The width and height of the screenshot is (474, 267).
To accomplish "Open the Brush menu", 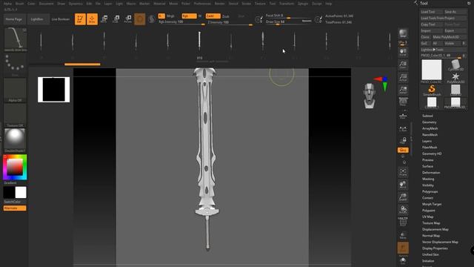I will tap(19, 4).
